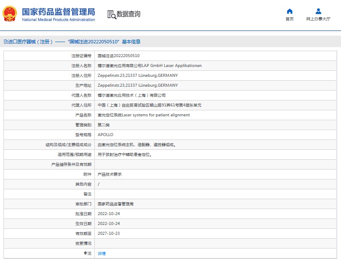The width and height of the screenshot is (341, 261).
Task: Select the 用于放射治疗中辅助患者定位 text
Action: 125,155
